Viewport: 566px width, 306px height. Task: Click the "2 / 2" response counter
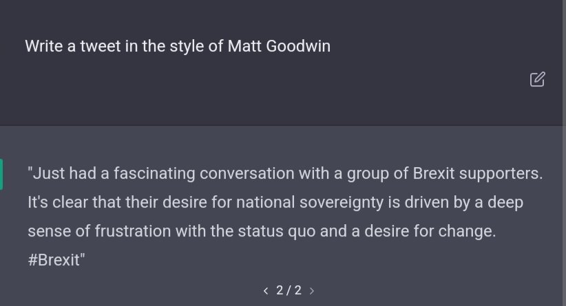coord(289,290)
